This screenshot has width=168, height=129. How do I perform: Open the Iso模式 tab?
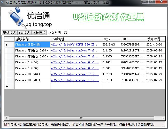pyautogui.click(x=24, y=33)
